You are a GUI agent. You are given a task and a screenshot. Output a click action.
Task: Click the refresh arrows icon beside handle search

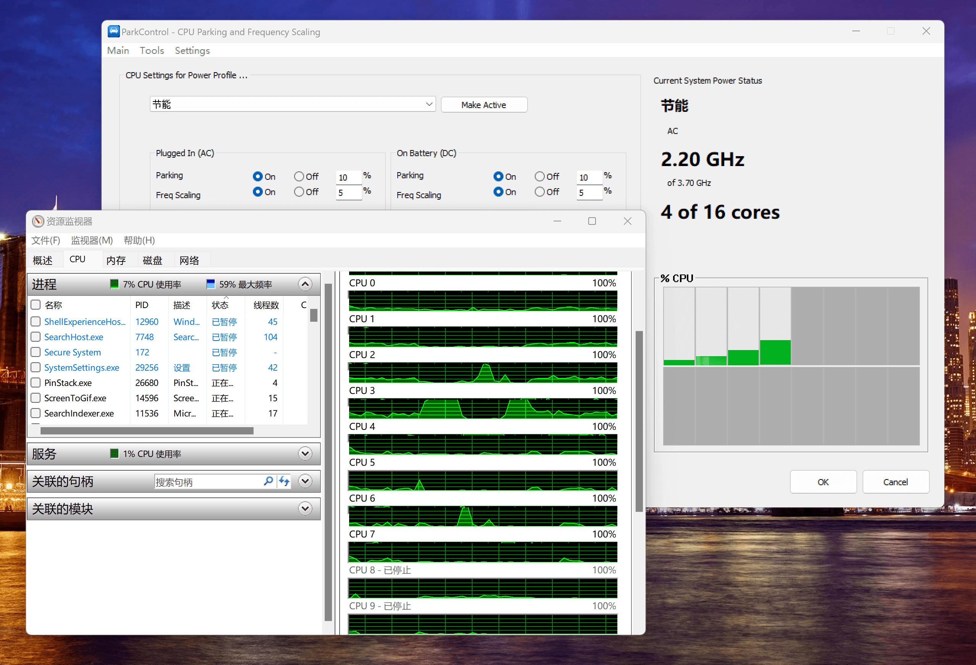point(284,481)
